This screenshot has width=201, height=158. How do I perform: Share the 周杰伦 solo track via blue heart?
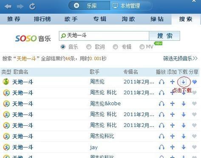point(195,82)
